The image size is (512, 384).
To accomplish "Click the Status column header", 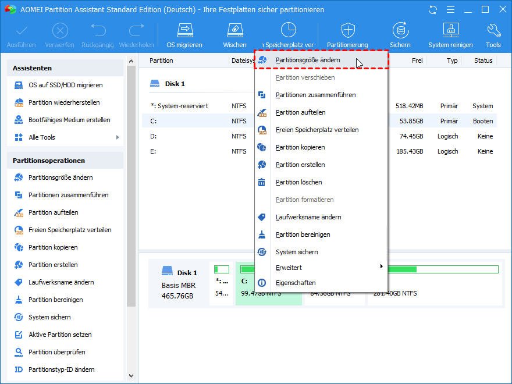I will (x=483, y=61).
